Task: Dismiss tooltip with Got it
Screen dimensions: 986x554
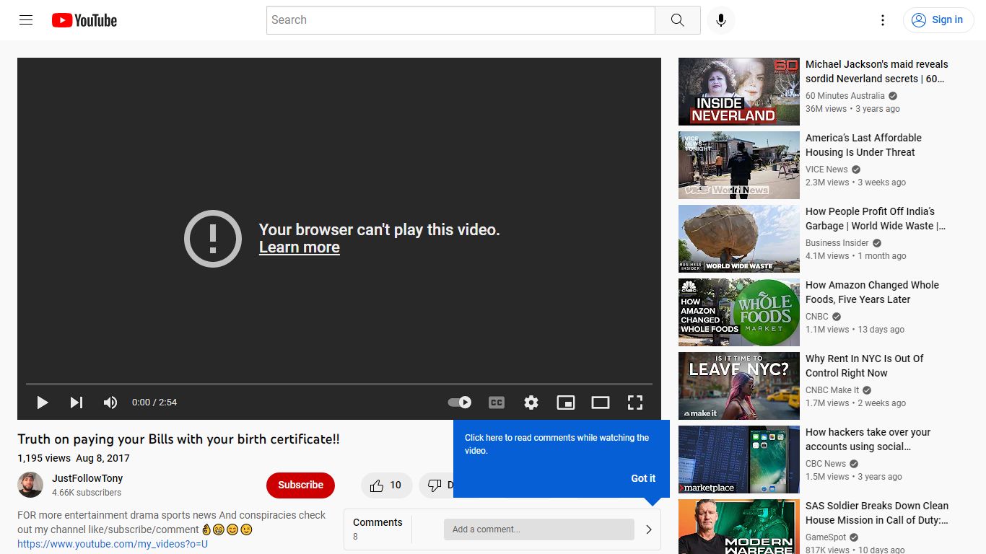Action: pos(643,478)
